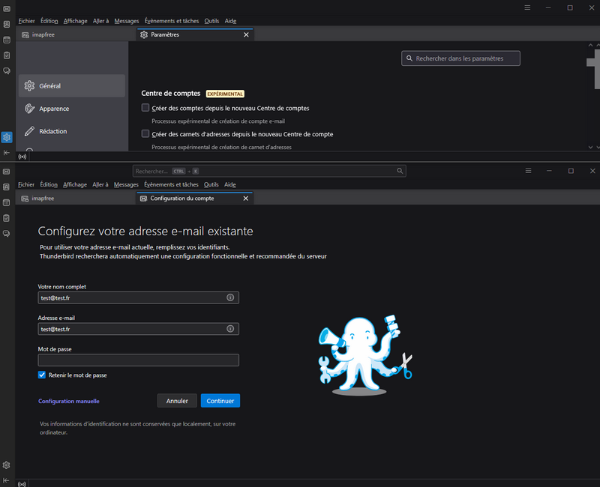Open the 'Configuration manuelle' link

point(69,402)
